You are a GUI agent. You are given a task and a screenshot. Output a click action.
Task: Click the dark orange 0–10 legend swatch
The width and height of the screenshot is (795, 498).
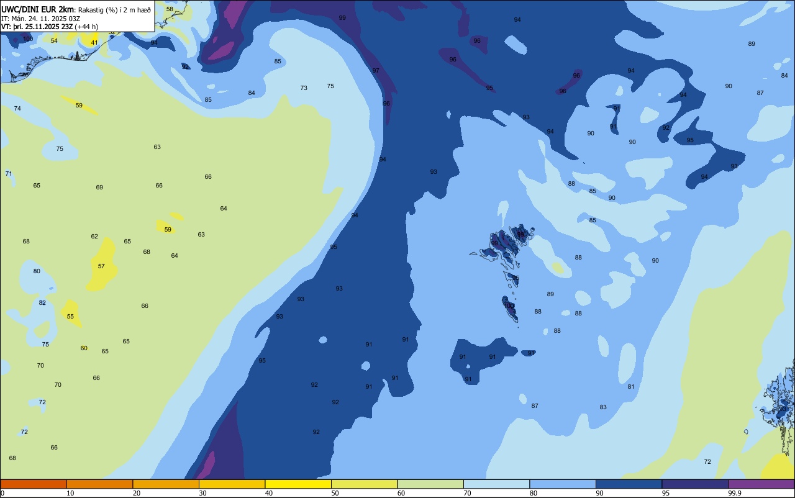(x=34, y=484)
